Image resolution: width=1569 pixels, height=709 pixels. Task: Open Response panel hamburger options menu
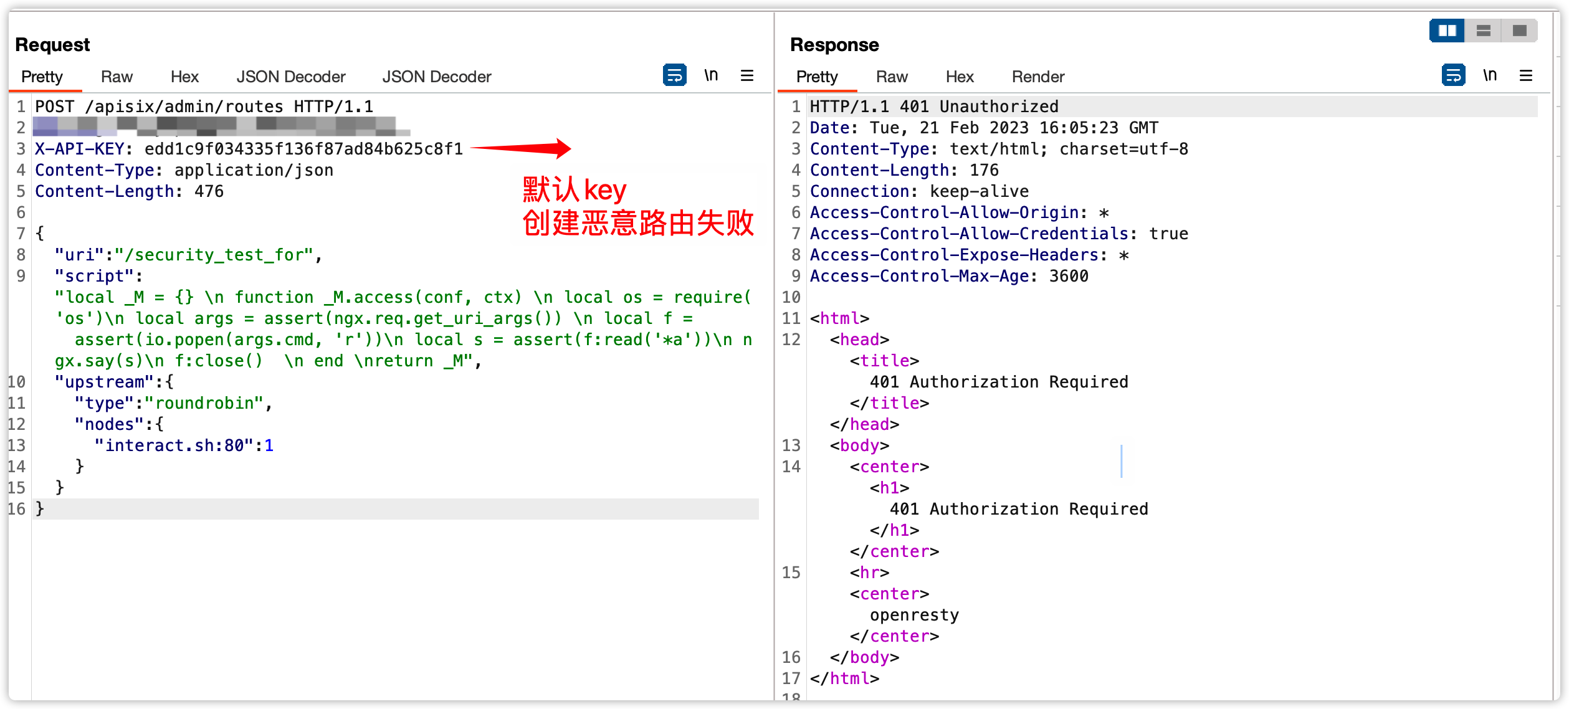click(x=1526, y=75)
